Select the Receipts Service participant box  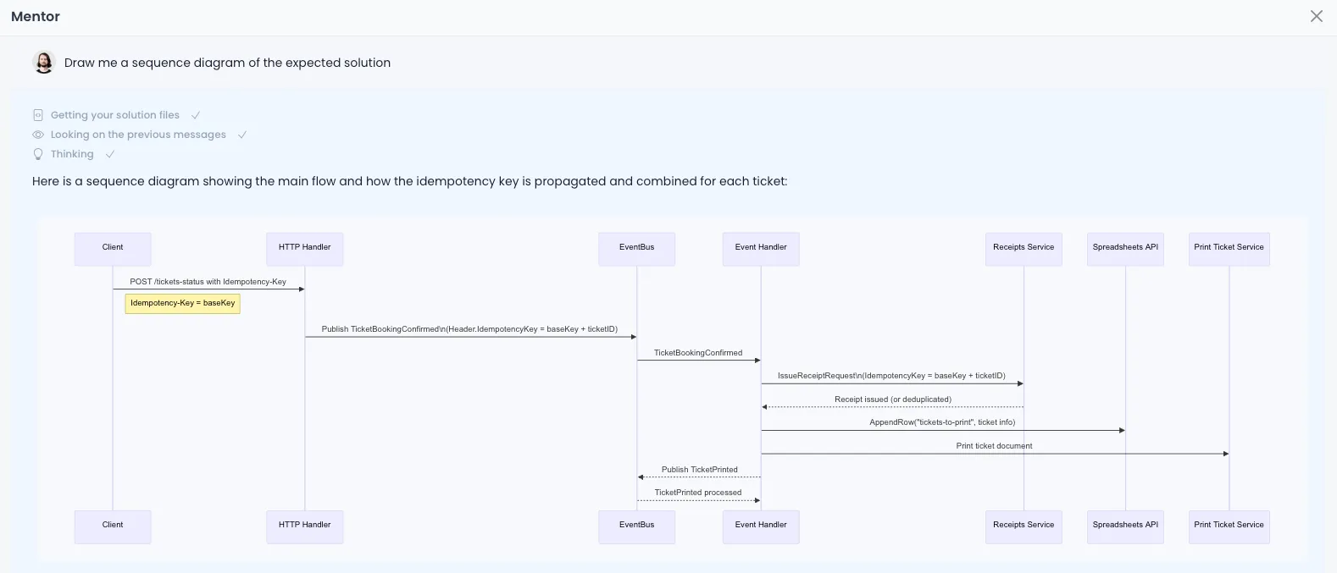(x=1024, y=248)
